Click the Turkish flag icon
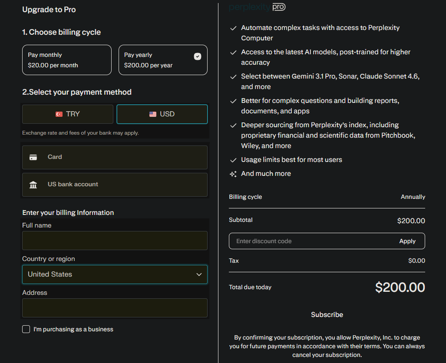 pyautogui.click(x=59, y=114)
